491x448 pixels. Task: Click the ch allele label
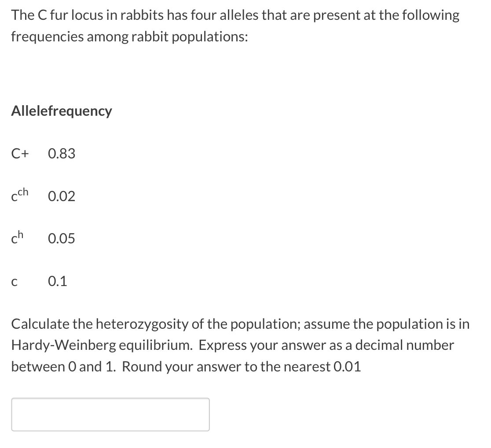tap(18, 238)
